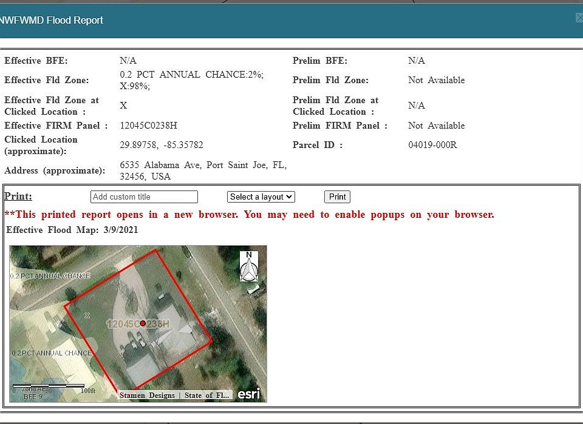The width and height of the screenshot is (583, 424).
Task: Click the underlined Print: label
Action: tap(18, 197)
